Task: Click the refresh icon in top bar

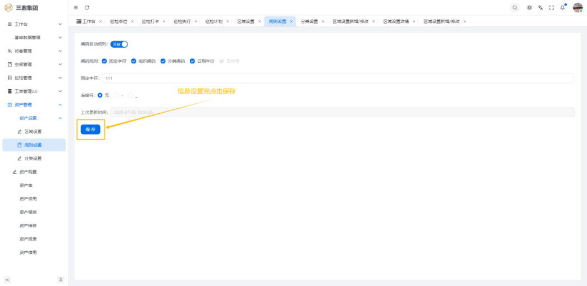Action: [87, 7]
